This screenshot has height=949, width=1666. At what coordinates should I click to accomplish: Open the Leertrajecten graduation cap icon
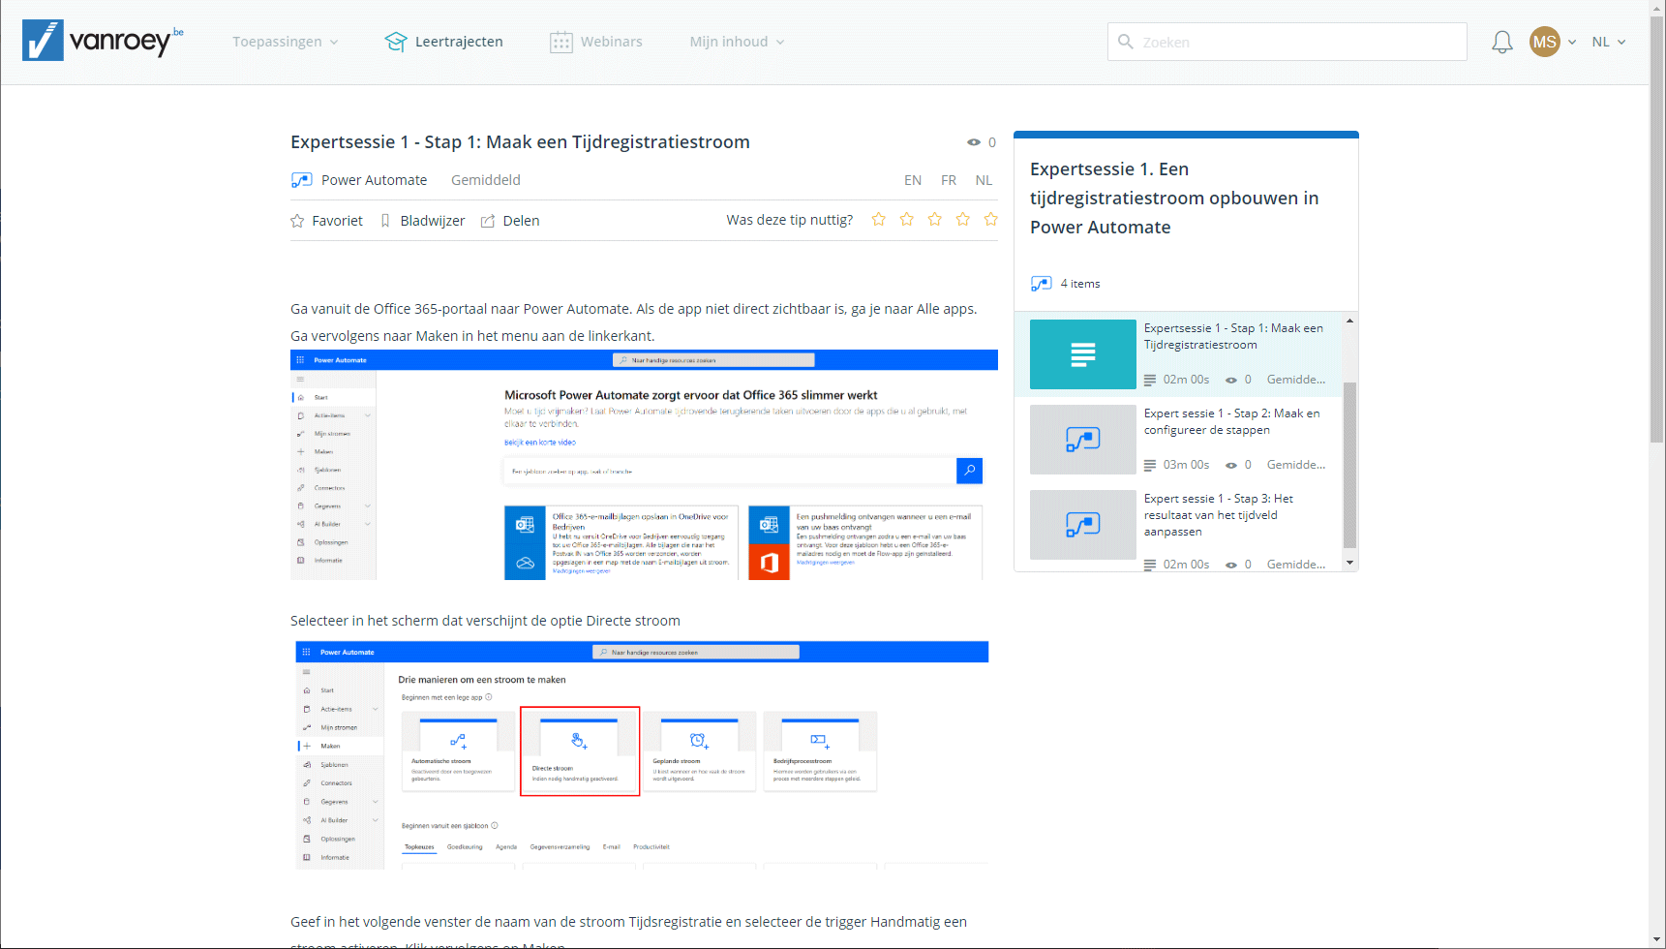pos(396,42)
